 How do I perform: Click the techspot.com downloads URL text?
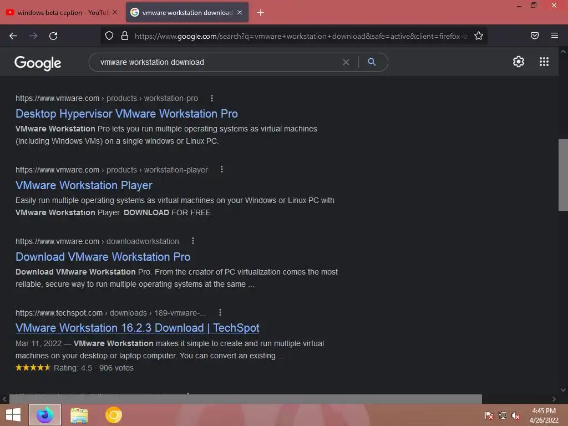110,313
